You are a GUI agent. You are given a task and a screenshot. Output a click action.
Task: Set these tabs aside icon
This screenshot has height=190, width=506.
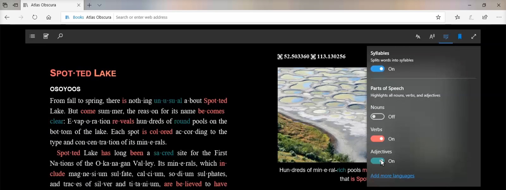(x=15, y=5)
